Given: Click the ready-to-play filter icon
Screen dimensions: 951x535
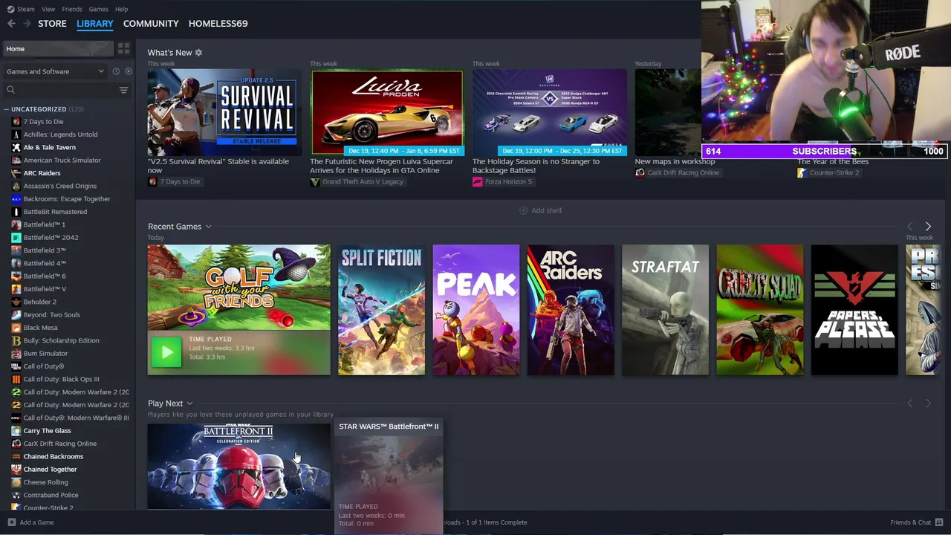Looking at the screenshot, I should (129, 71).
